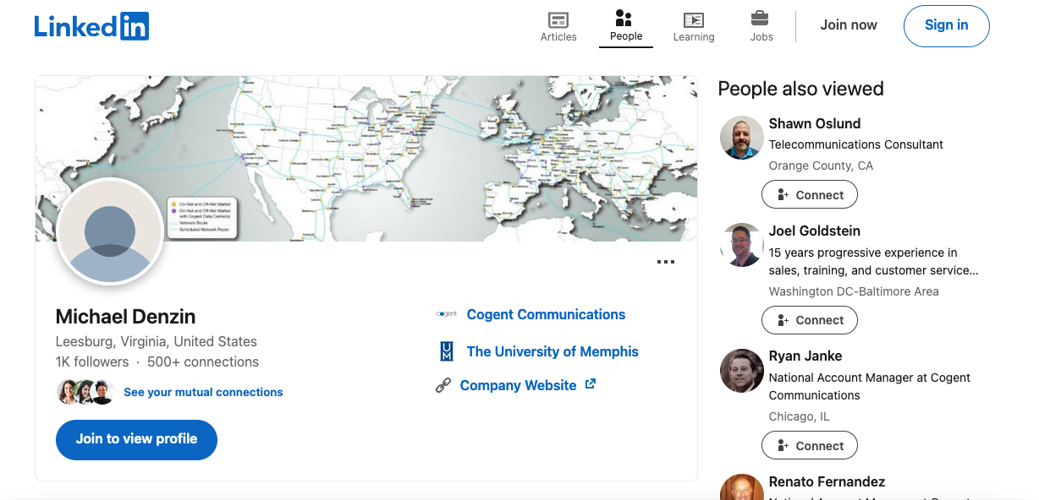Open the world map banner image
Screen dimensions: 1039x500
(366, 159)
